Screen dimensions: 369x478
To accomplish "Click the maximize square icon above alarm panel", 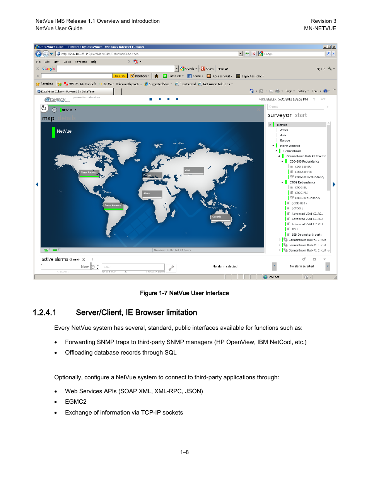I will pos(314,259).
